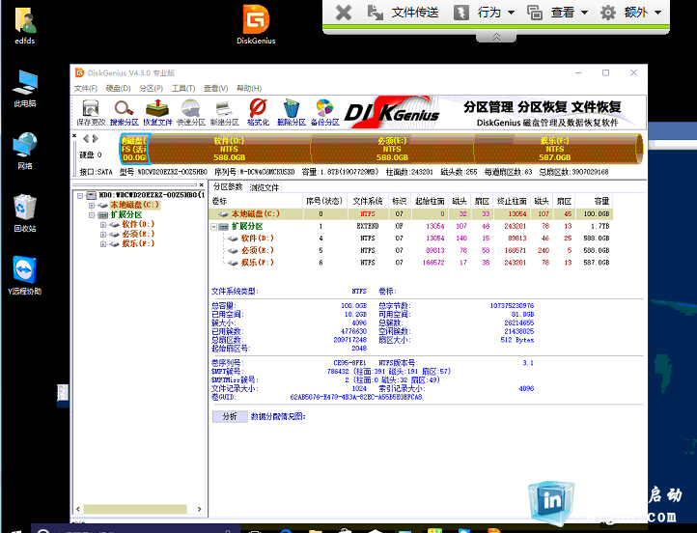Image resolution: width=697 pixels, height=533 pixels.
Task: Select 本地磁盘(C:) in the left tree
Action: point(135,205)
